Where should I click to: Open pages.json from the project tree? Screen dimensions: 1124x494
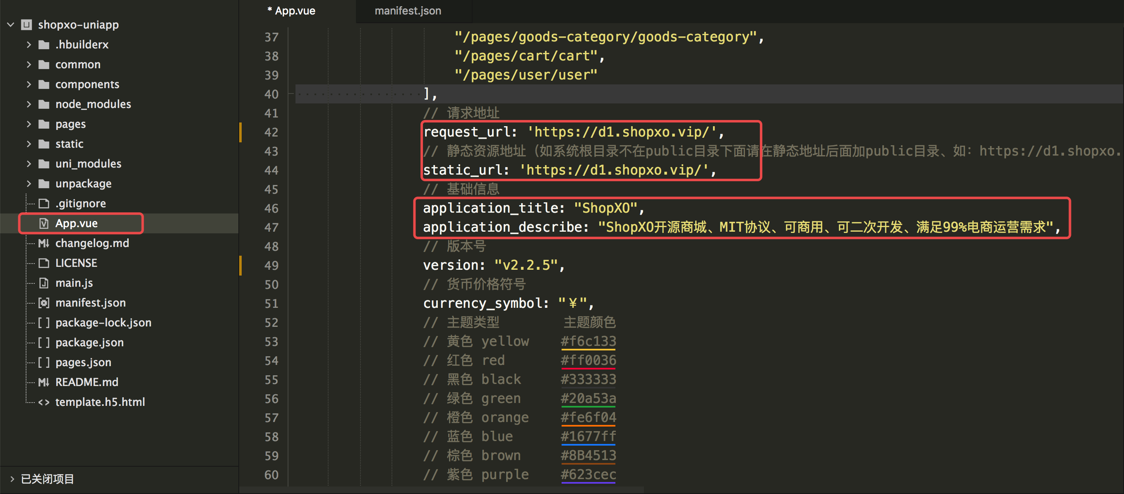click(x=83, y=362)
